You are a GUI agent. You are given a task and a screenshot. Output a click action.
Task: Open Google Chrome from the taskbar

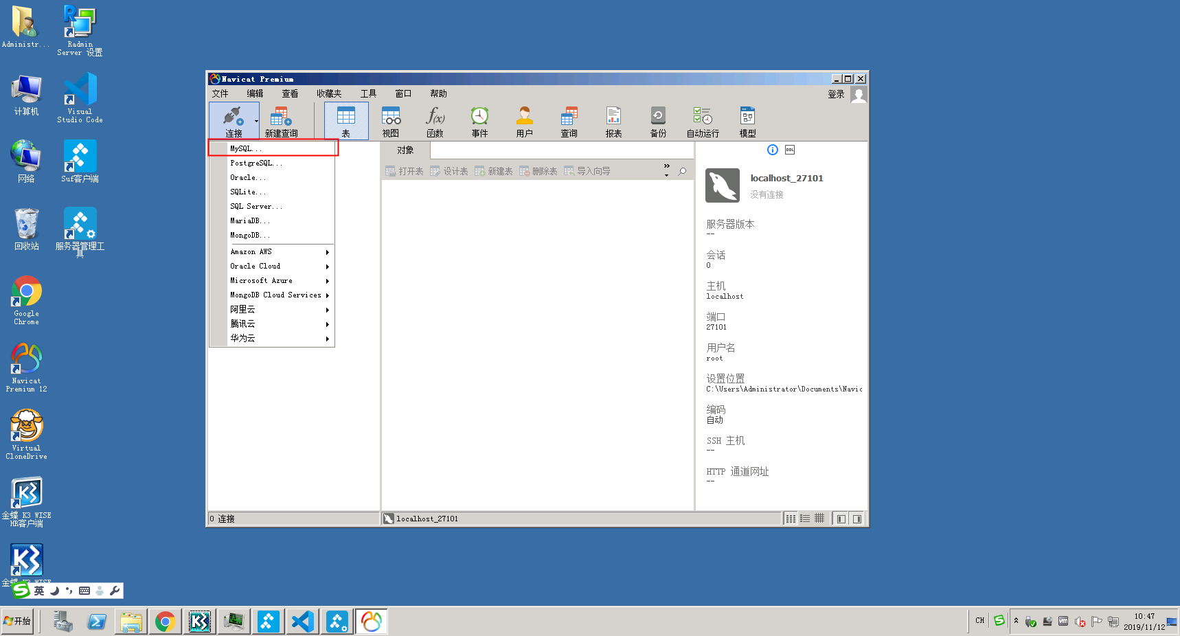tap(165, 622)
